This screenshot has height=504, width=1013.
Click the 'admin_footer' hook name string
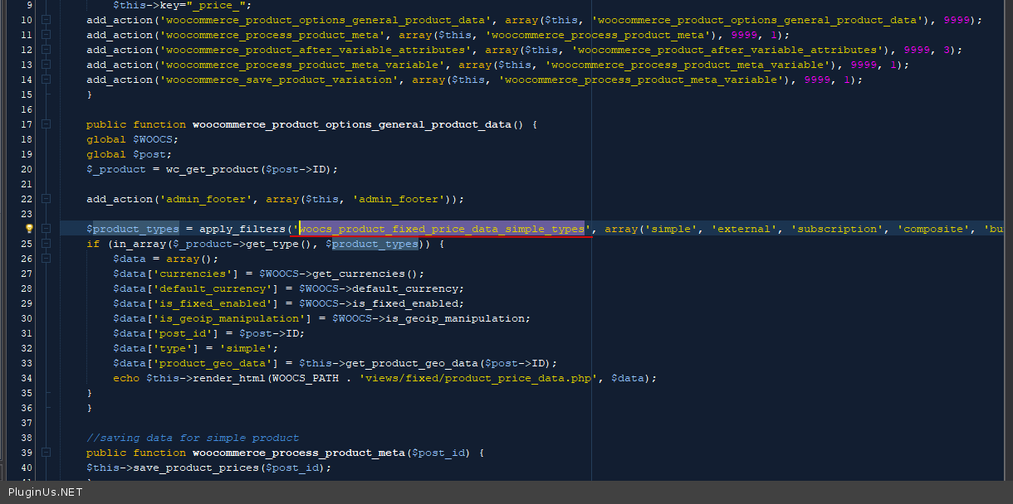[x=206, y=199]
